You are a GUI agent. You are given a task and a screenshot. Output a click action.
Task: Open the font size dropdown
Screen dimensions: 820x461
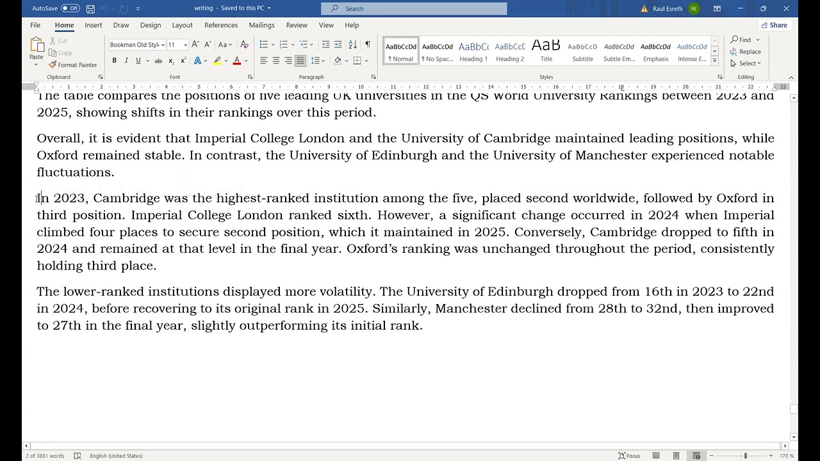[185, 45]
